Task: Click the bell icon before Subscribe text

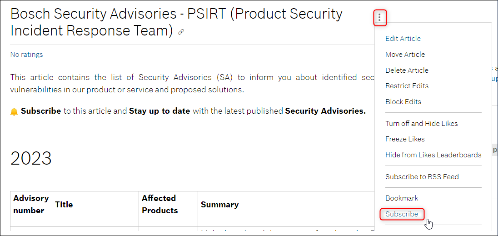Action: click(14, 112)
